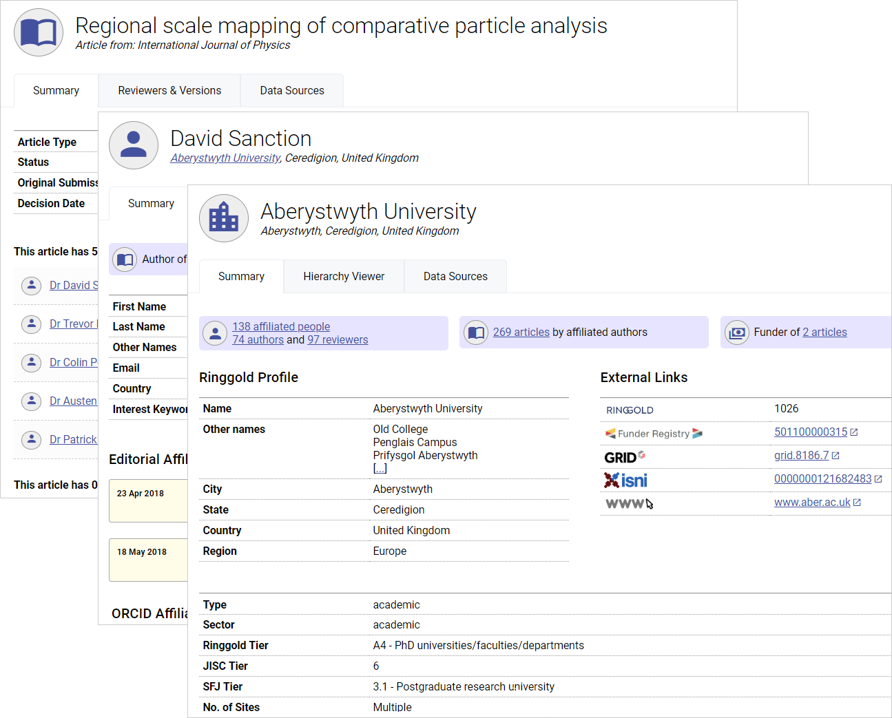Viewport: 892px width, 718px height.
Task: Click the book icon next to 269 articles
Action: pos(475,332)
